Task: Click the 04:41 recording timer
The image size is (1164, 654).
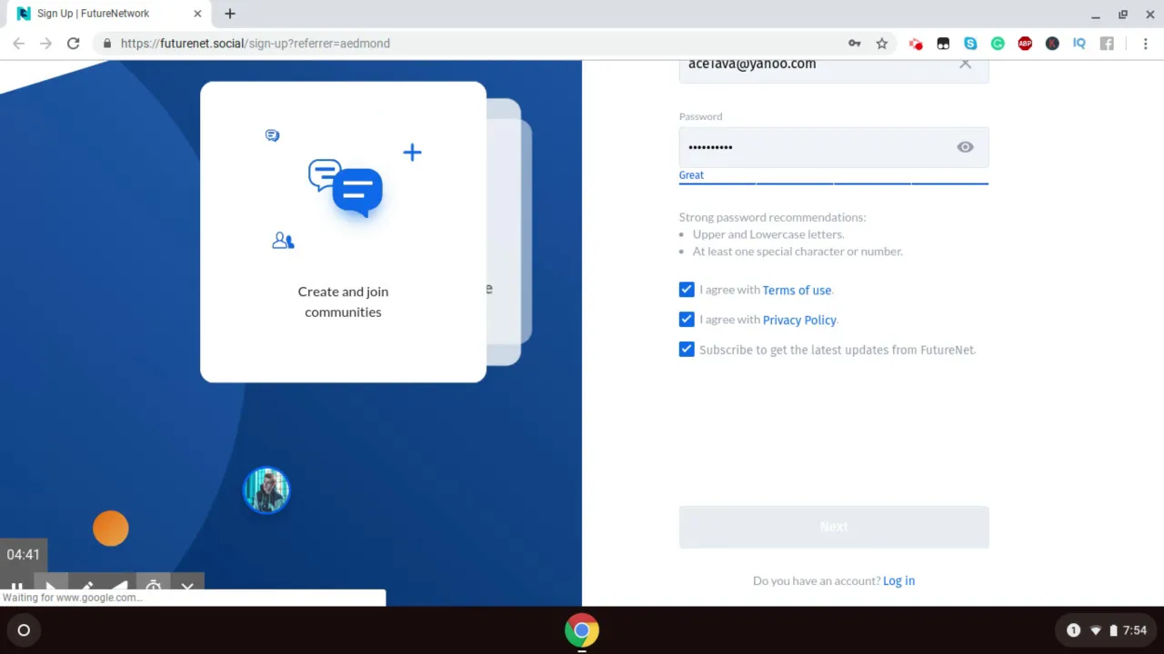Action: pyautogui.click(x=24, y=555)
